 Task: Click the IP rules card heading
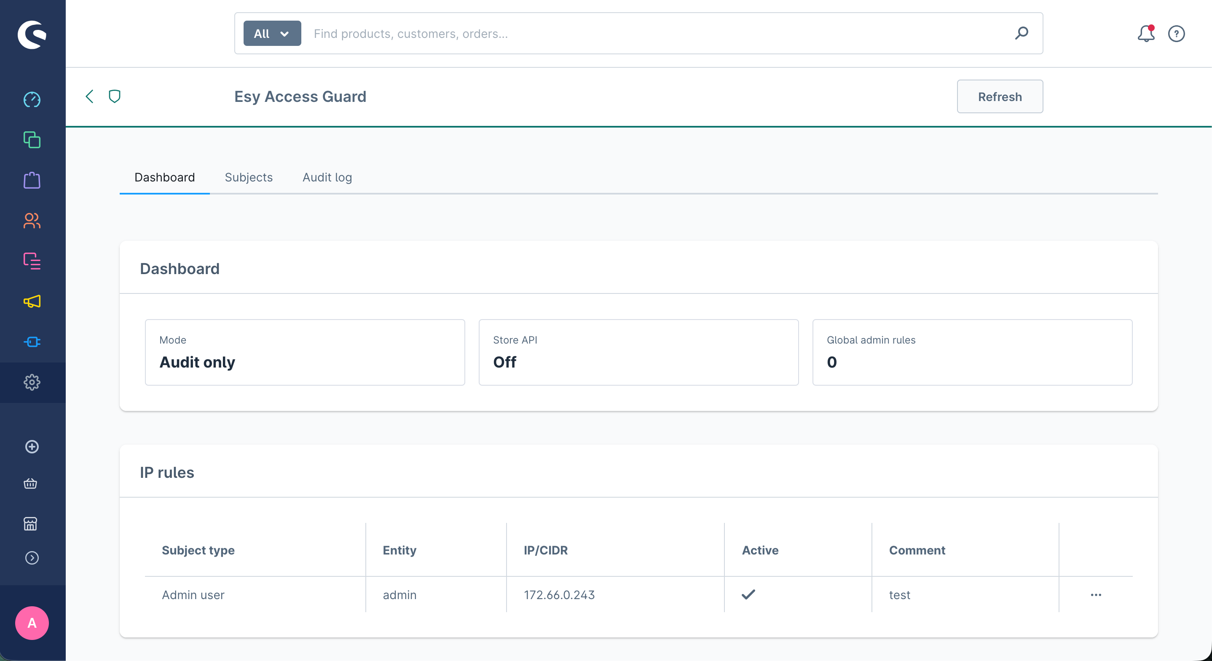click(x=167, y=472)
